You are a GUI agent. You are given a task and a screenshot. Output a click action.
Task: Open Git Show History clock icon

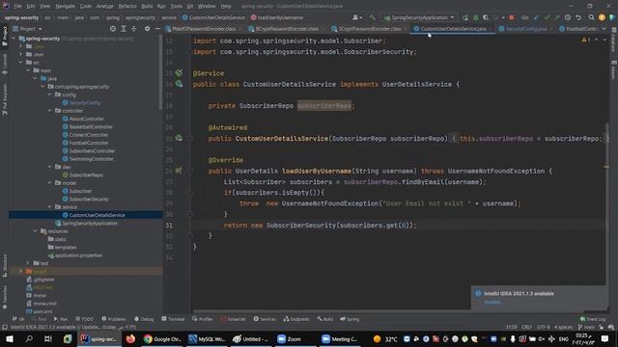pyautogui.click(x=568, y=17)
